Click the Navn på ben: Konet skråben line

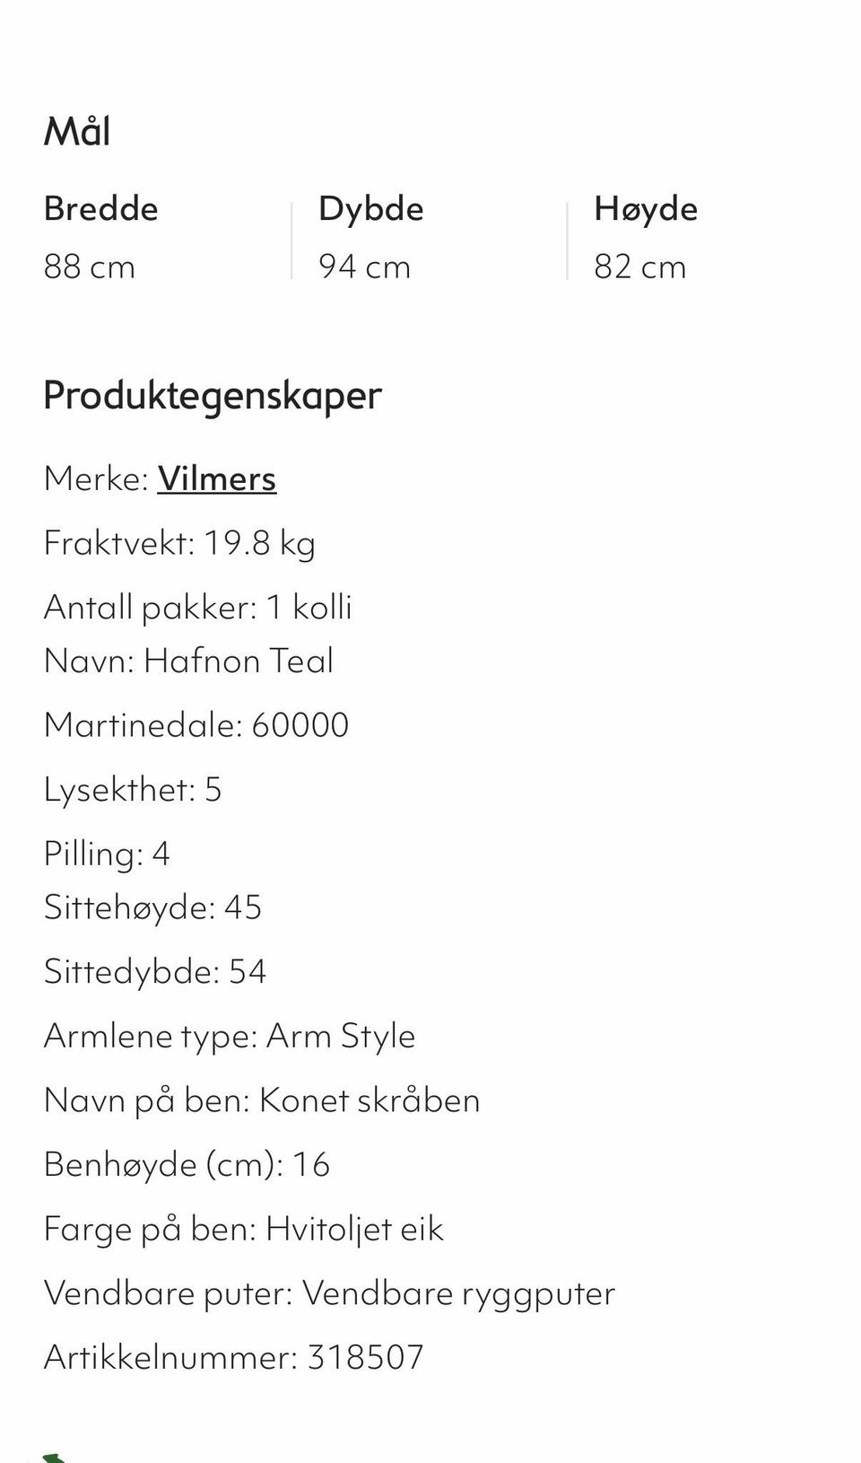click(262, 1100)
